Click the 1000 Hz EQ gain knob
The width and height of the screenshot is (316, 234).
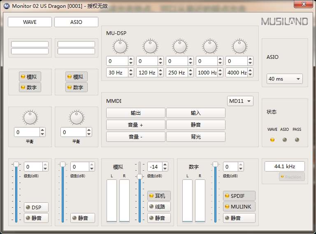210,46
